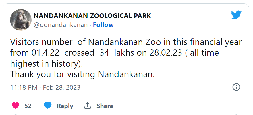Like the tweet with the heart icon

[x=16, y=106]
